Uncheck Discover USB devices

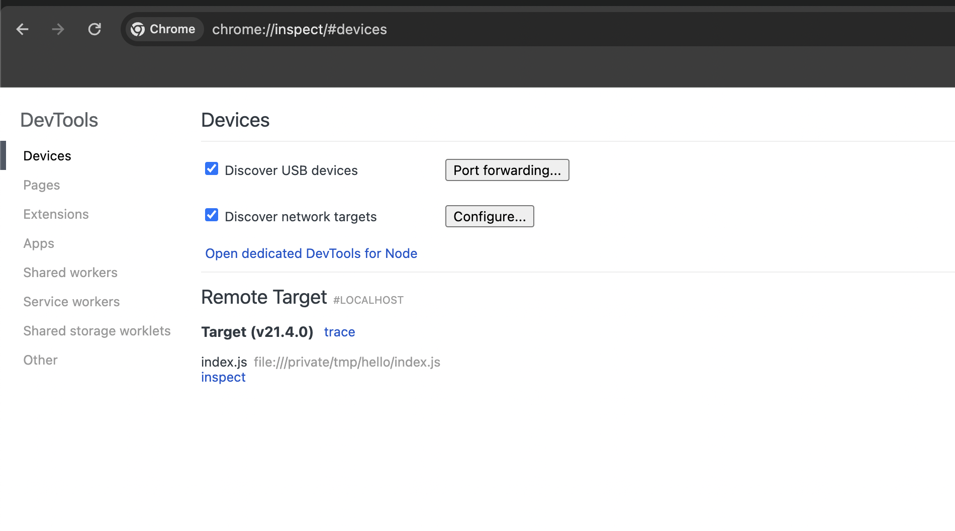212,169
